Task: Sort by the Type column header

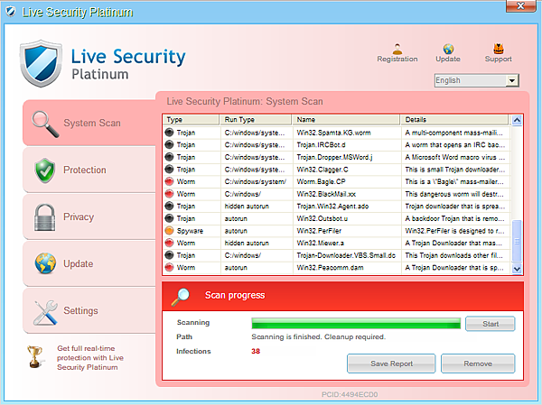Action: click(x=192, y=120)
